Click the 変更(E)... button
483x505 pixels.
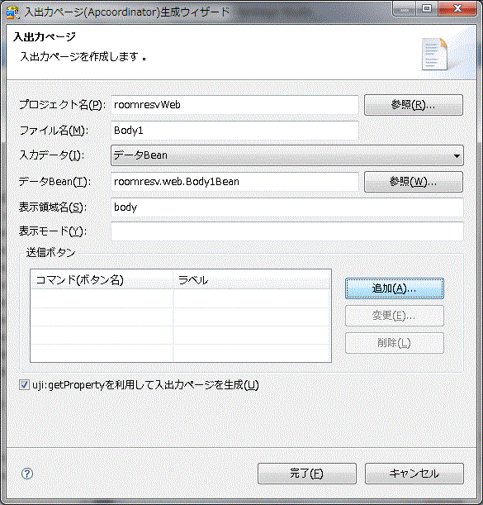(x=395, y=316)
